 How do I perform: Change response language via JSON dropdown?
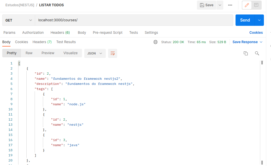tap(95, 53)
